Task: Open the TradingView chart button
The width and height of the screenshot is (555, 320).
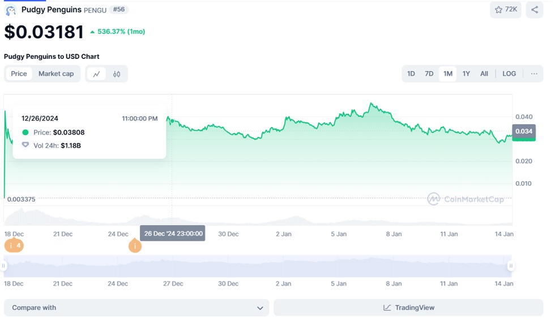Action: pos(408,308)
